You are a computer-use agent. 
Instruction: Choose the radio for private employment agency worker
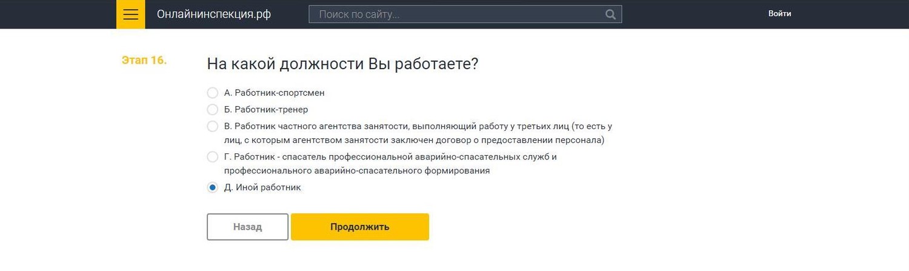point(212,127)
